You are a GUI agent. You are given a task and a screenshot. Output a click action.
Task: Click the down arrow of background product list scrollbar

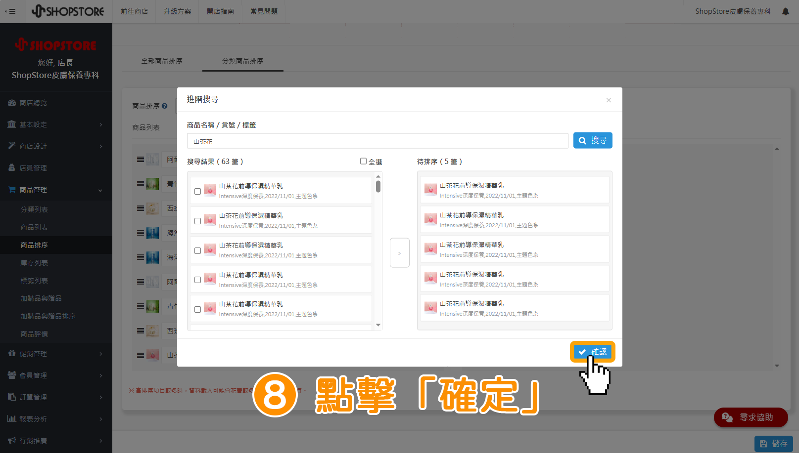pos(777,366)
